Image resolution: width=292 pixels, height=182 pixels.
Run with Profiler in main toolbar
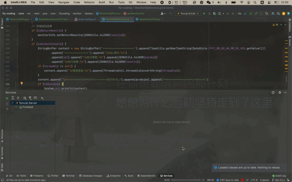click(x=219, y=14)
